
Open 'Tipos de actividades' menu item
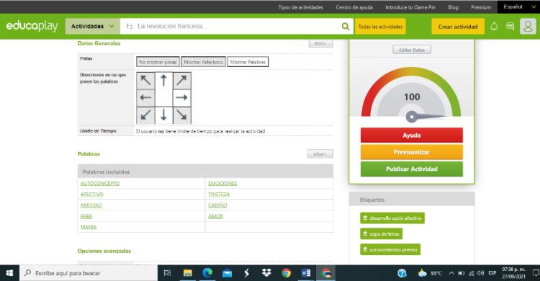coord(301,7)
